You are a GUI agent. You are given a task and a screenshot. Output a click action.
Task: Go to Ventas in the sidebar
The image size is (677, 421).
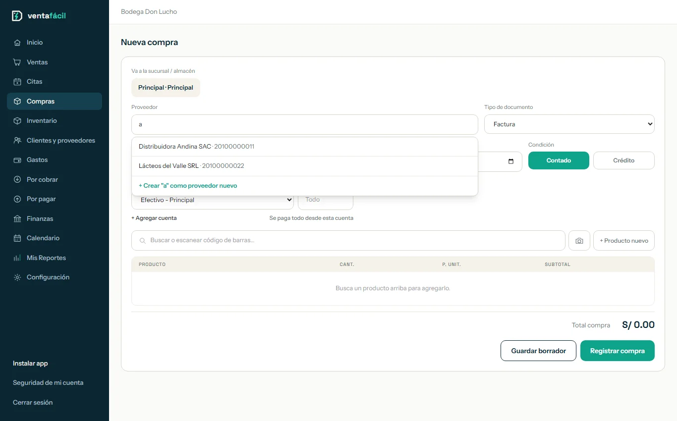[55, 62]
